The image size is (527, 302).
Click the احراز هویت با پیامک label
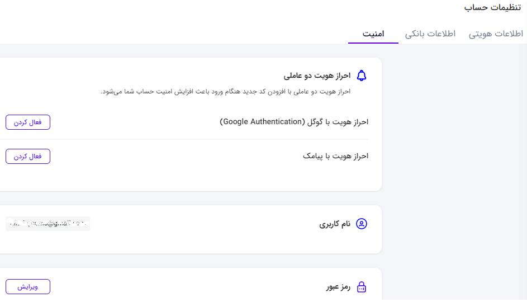click(x=335, y=156)
